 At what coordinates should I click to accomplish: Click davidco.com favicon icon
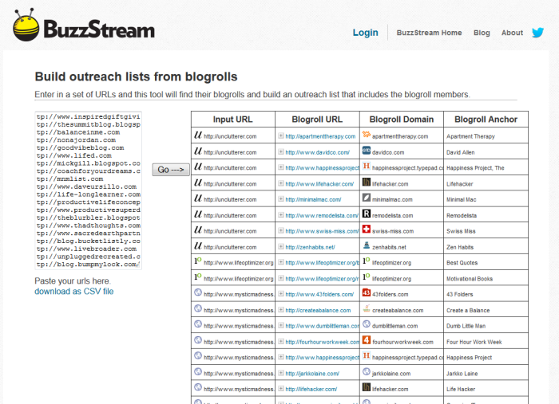point(367,150)
